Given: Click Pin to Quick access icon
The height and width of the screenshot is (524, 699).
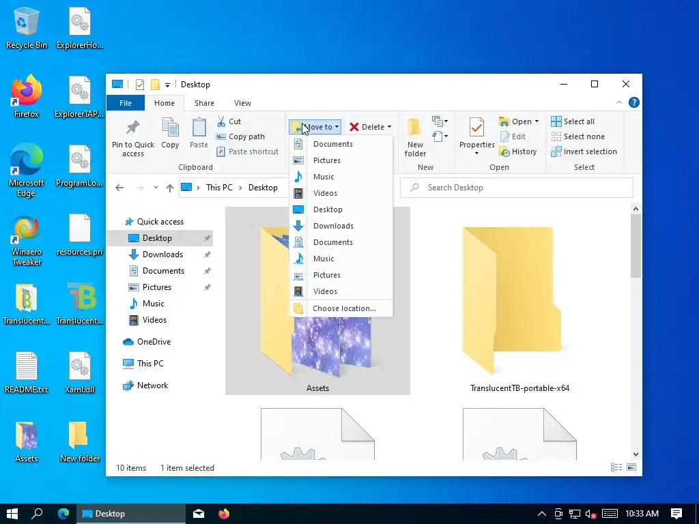Looking at the screenshot, I should (x=133, y=128).
